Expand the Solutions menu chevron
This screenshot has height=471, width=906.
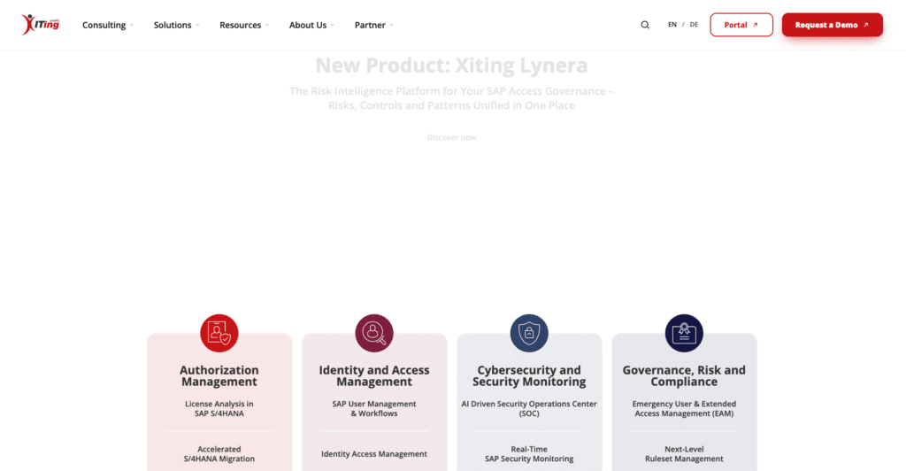pyautogui.click(x=197, y=26)
